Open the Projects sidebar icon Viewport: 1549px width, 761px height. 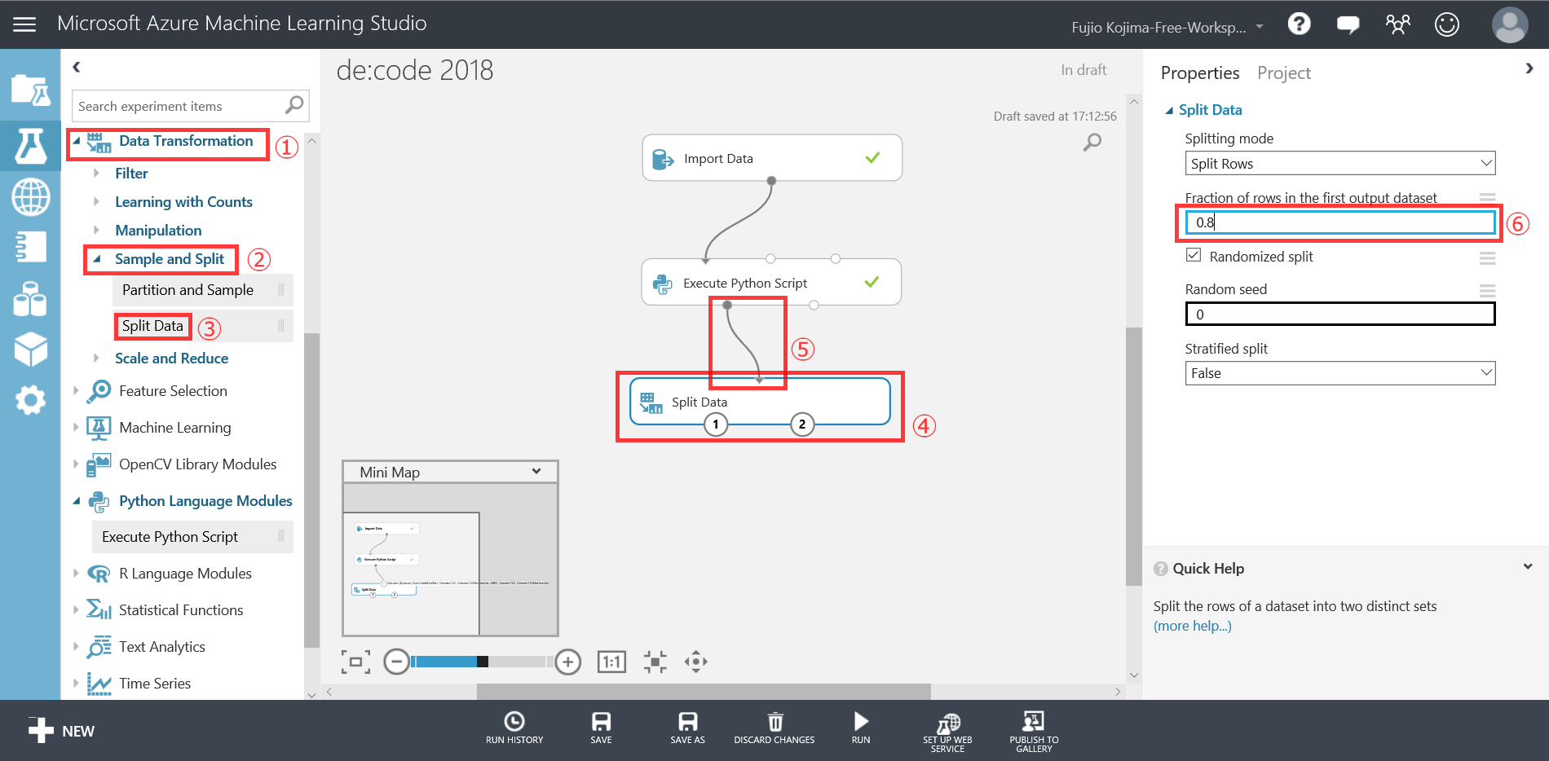click(x=30, y=90)
